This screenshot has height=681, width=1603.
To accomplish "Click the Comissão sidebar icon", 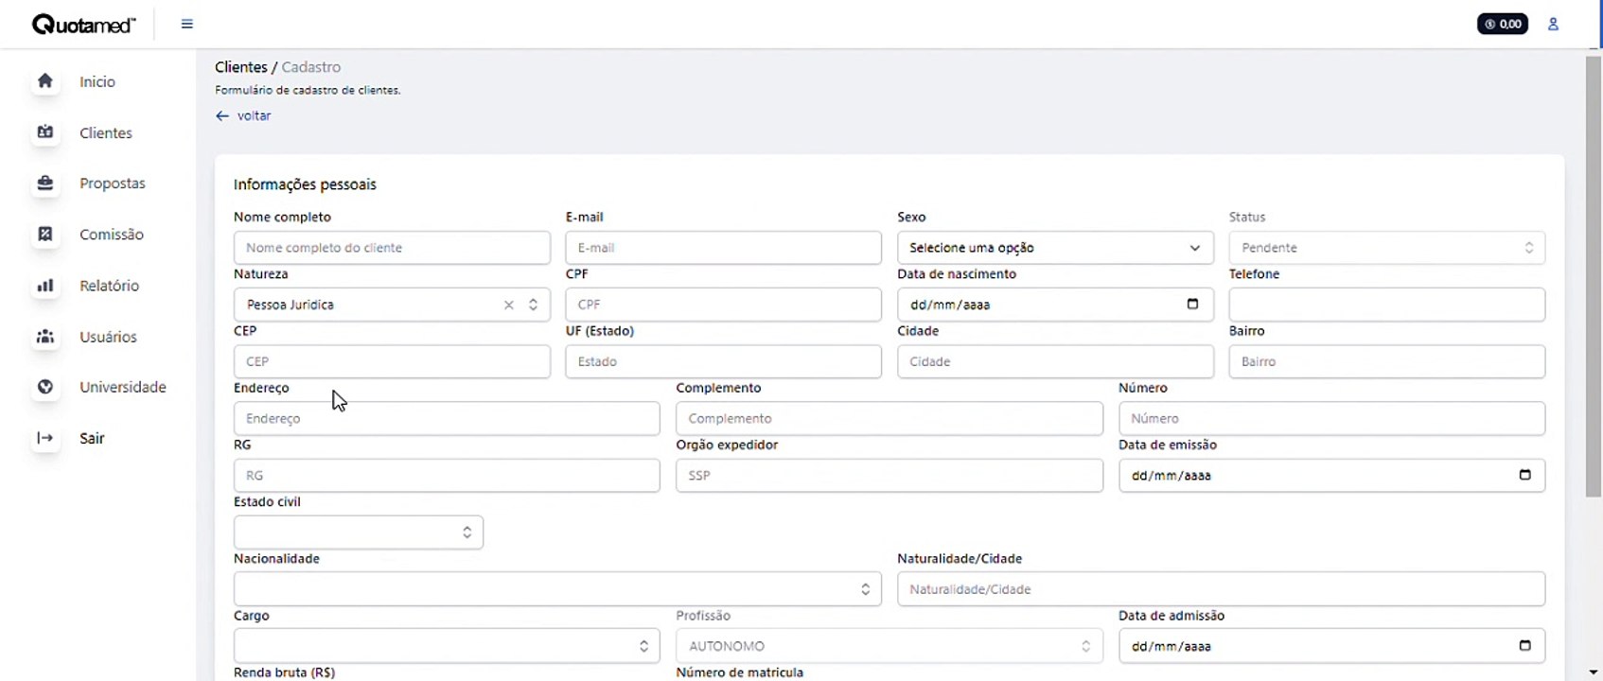I will 45,235.
